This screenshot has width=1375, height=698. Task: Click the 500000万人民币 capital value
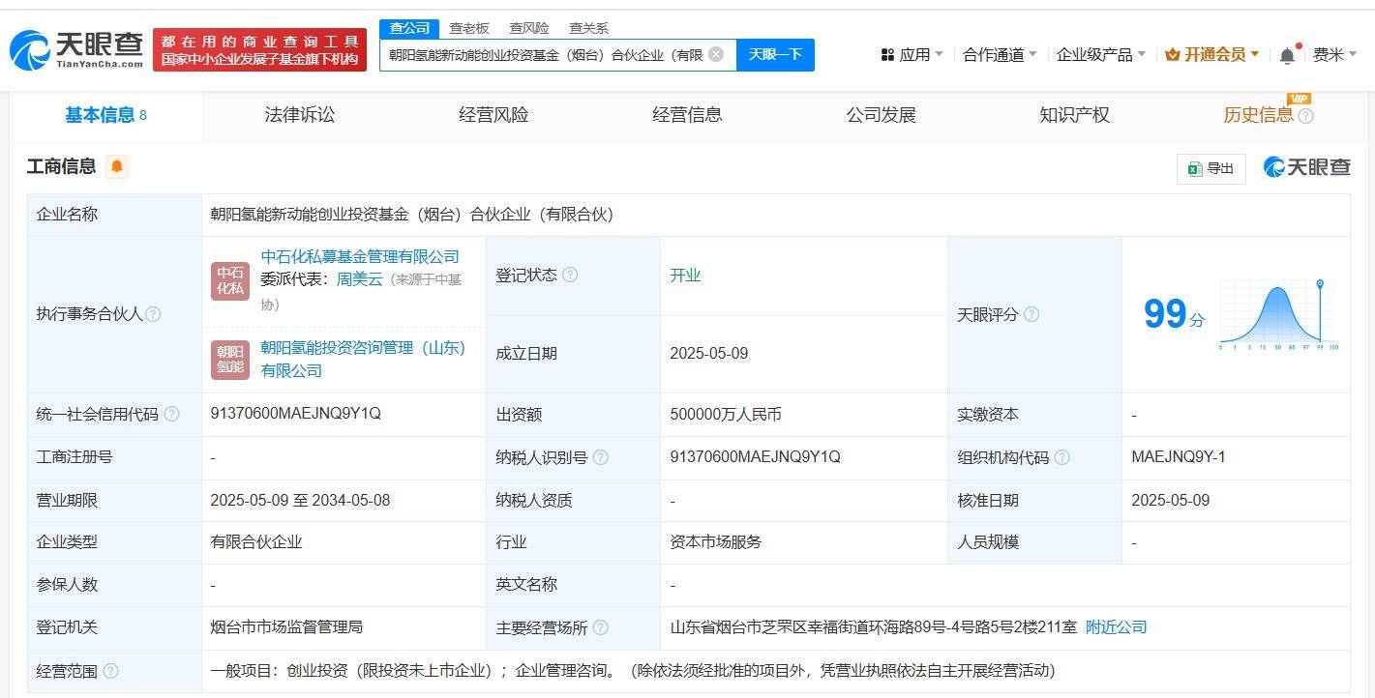tap(725, 415)
